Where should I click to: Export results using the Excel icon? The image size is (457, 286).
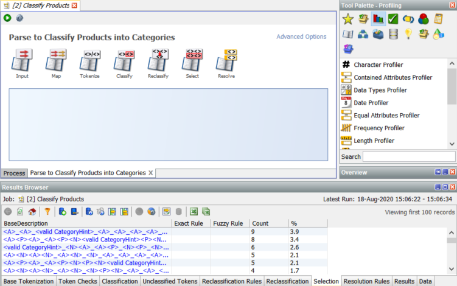194,212
